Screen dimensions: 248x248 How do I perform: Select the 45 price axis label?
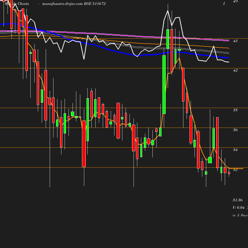(235, 41)
